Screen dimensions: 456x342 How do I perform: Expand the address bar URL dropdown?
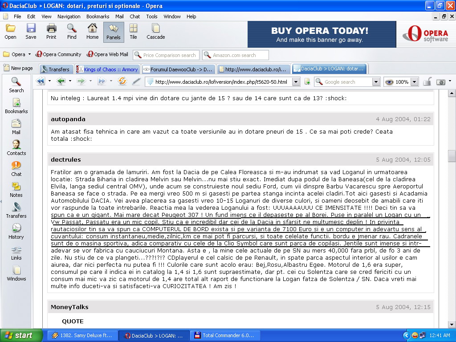coord(296,82)
